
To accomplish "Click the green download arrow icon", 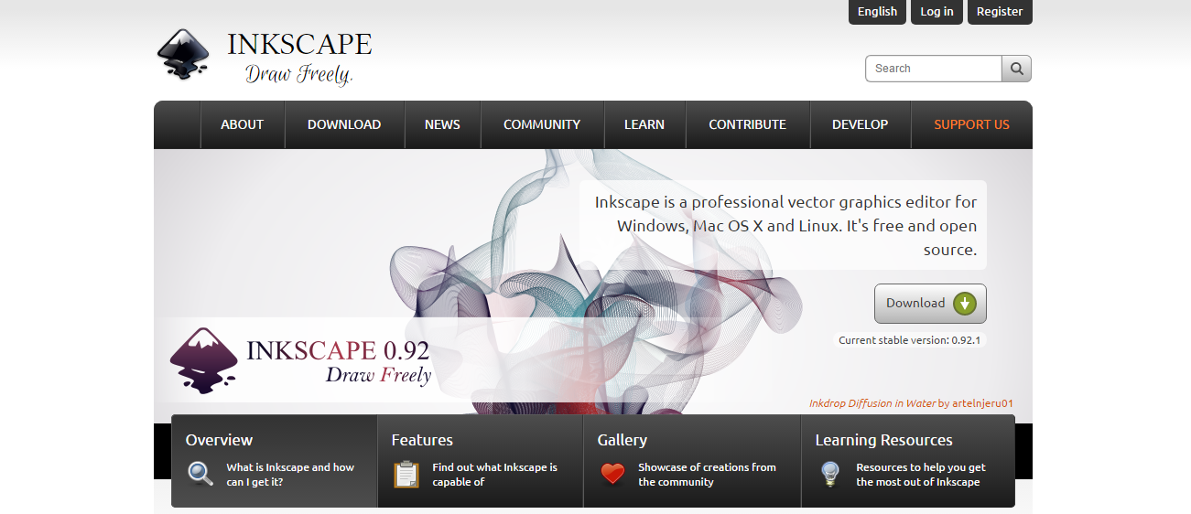I will [964, 304].
